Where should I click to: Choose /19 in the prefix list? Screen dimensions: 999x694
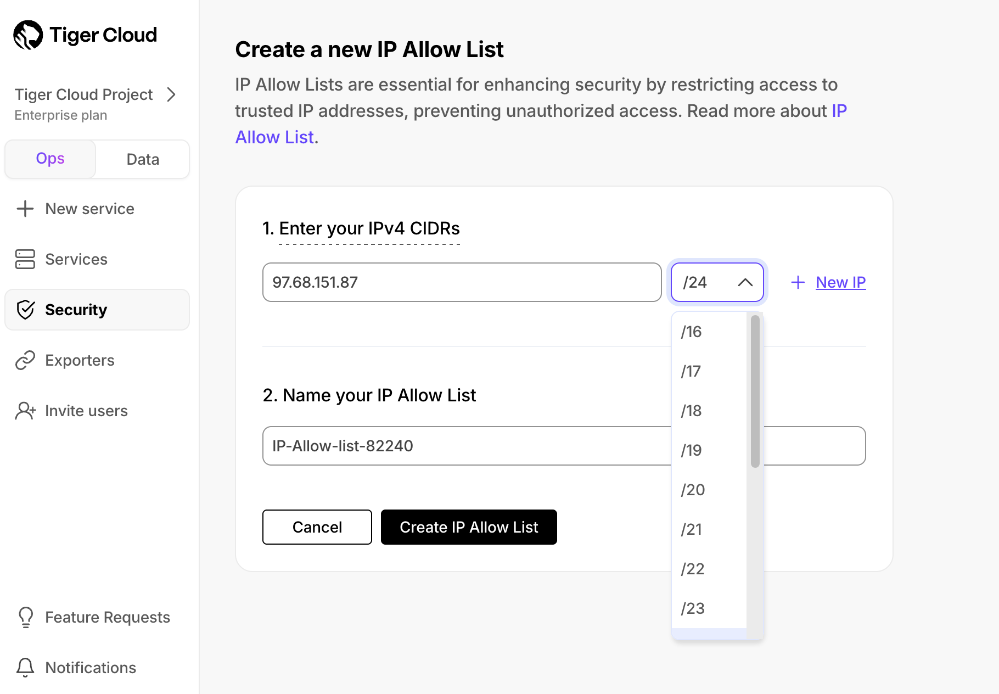[x=709, y=450]
